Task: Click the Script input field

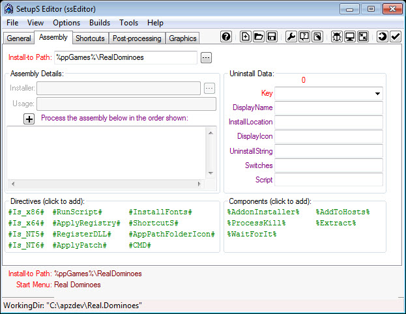Action: (x=328, y=180)
